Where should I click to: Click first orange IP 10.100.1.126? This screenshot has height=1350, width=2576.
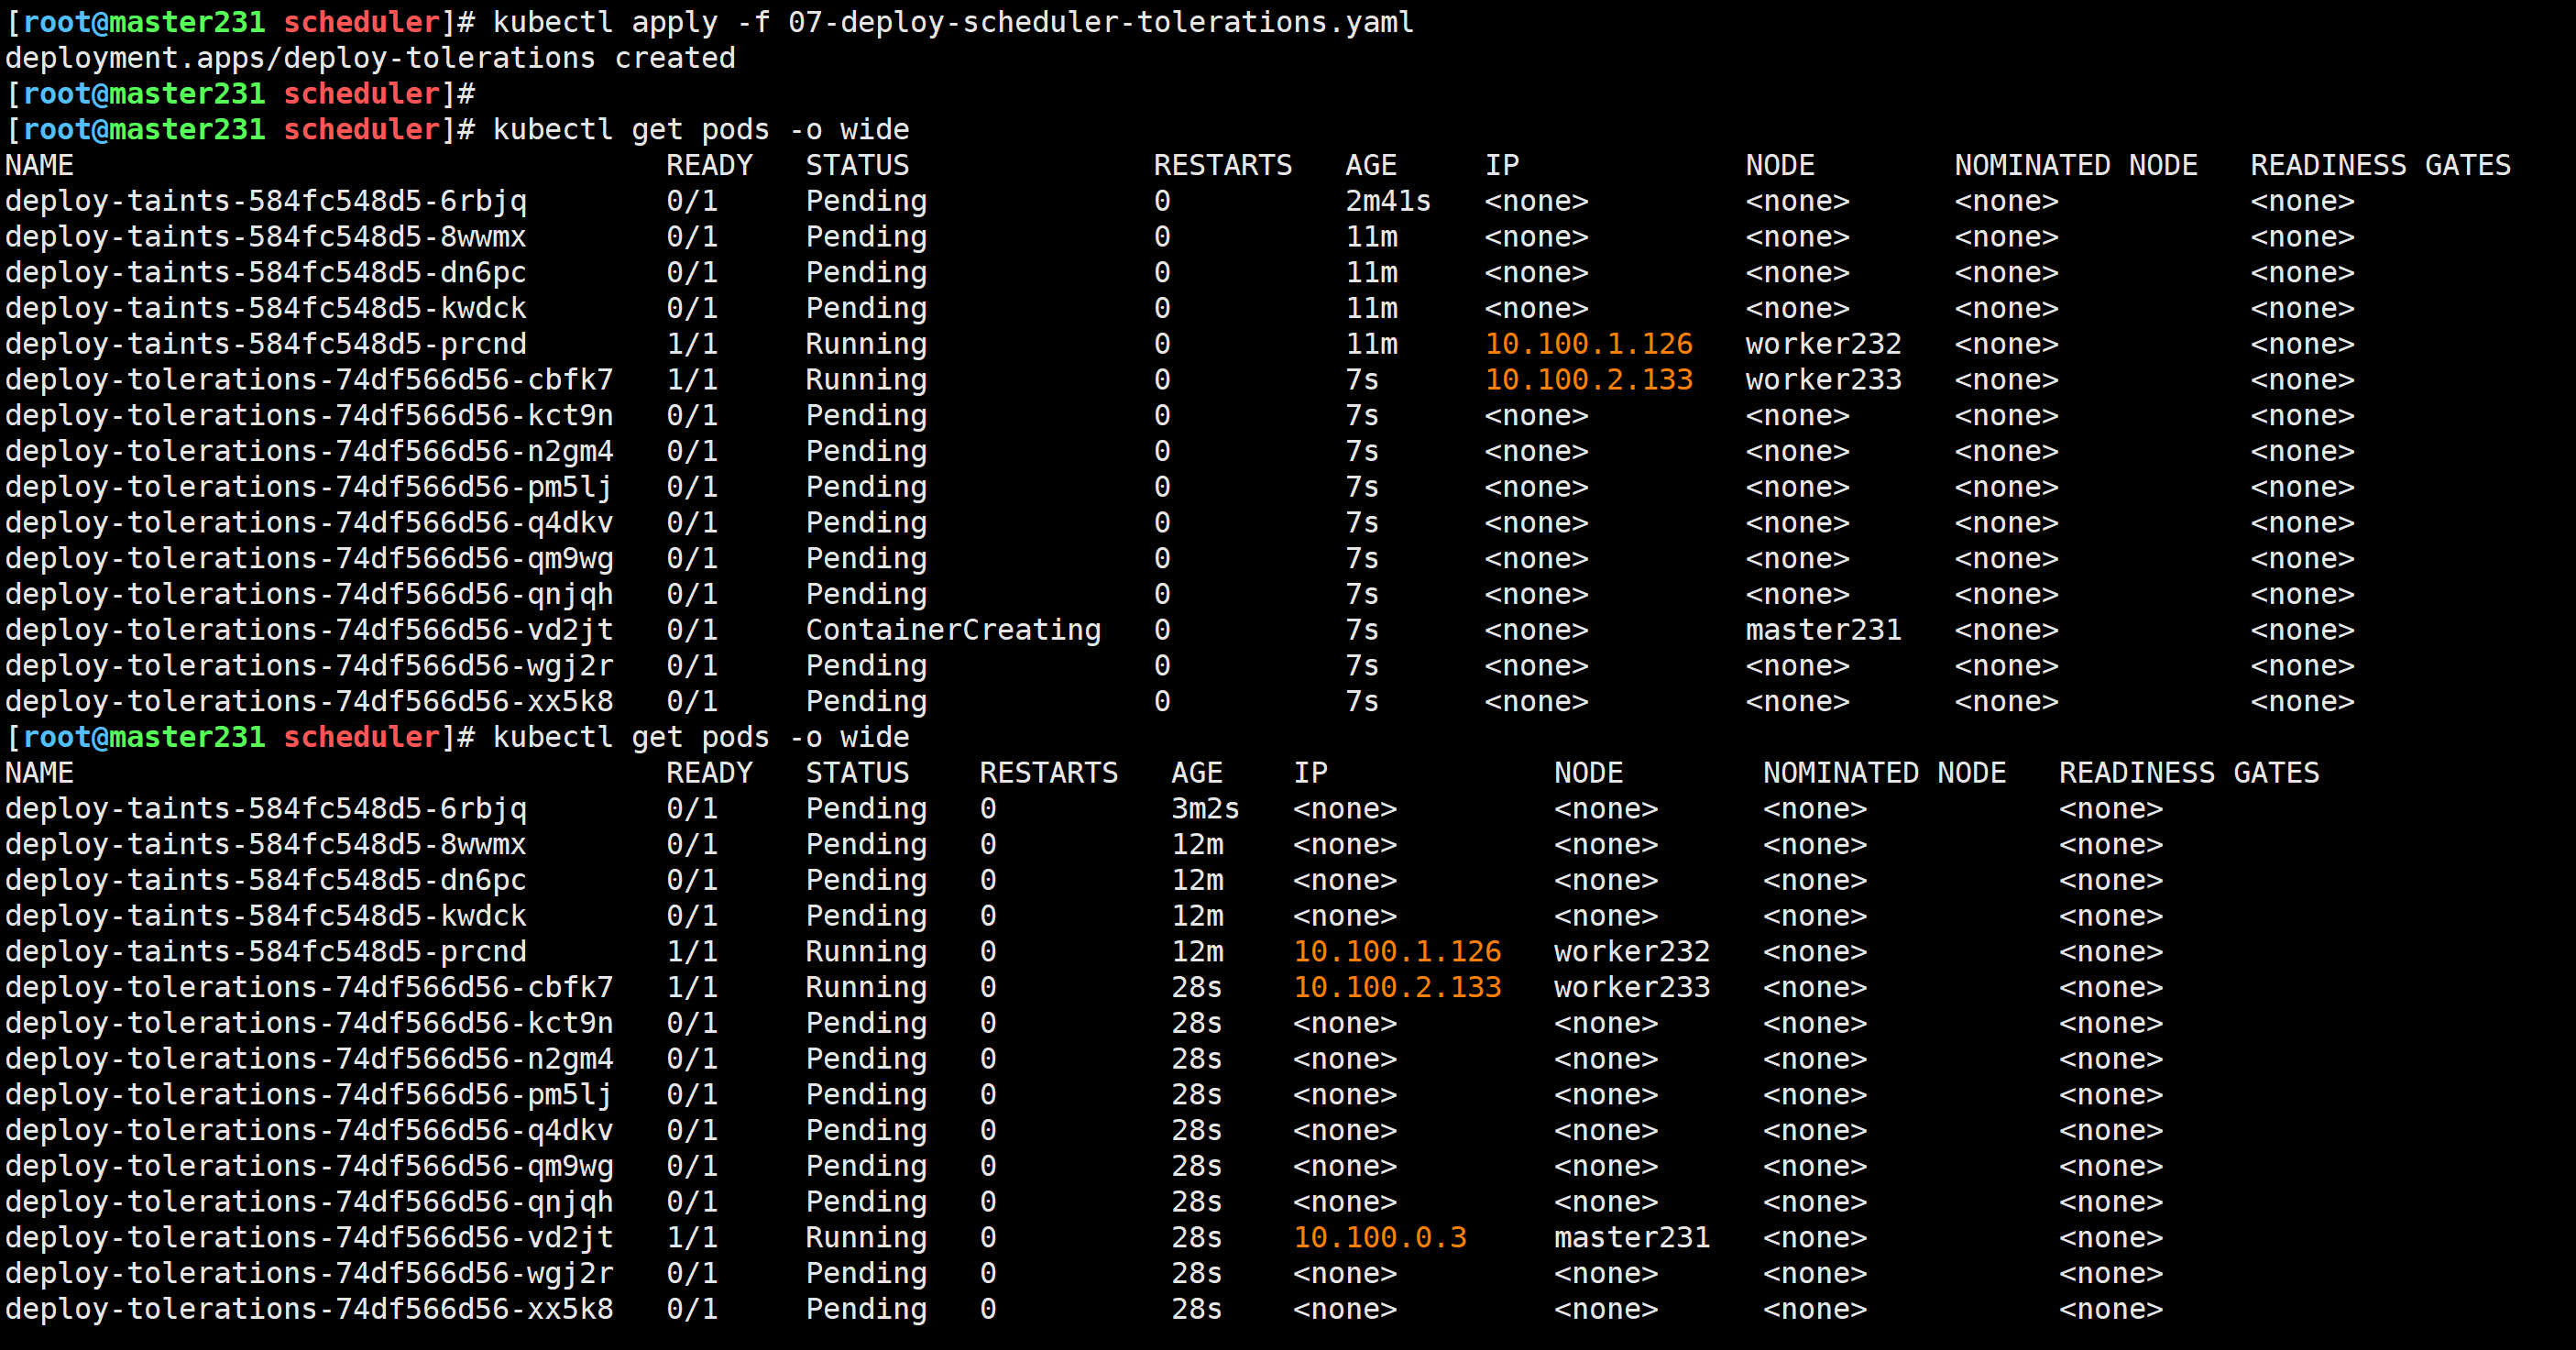(1588, 344)
